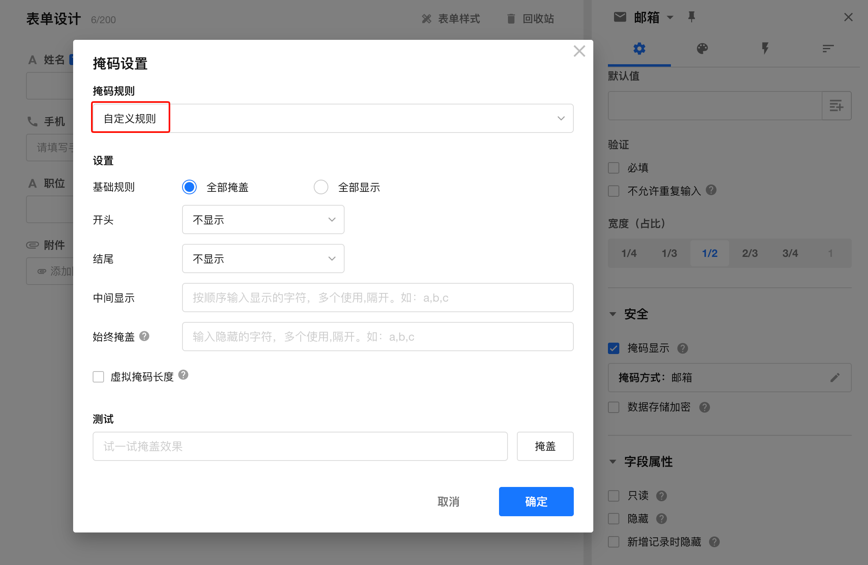The image size is (868, 565).
Task: Click the 确定 button
Action: [x=536, y=502]
